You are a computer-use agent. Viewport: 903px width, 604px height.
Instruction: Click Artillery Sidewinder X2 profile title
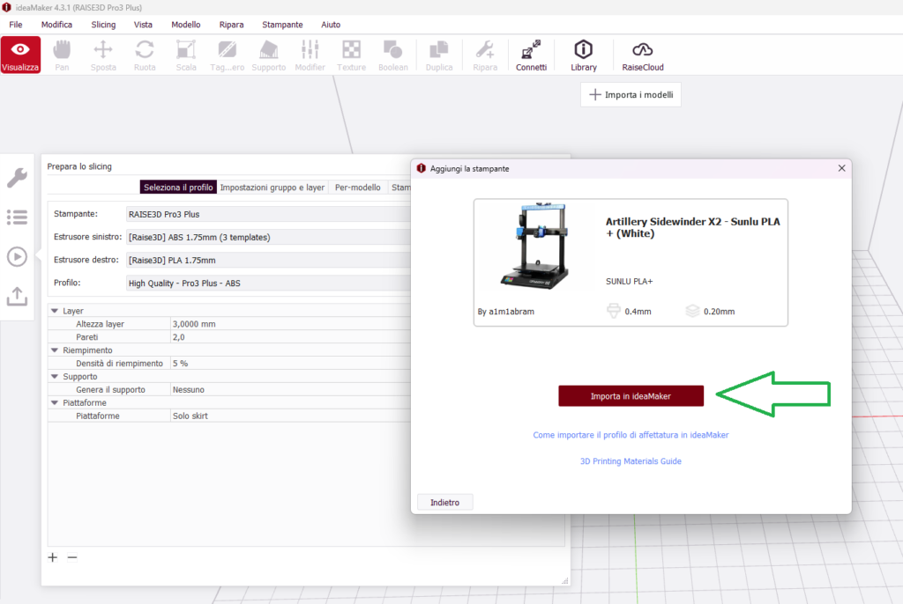tap(692, 227)
